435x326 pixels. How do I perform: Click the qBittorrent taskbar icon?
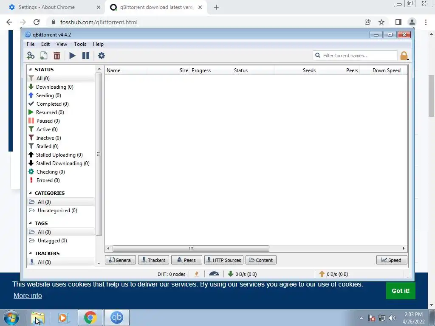pos(116,318)
